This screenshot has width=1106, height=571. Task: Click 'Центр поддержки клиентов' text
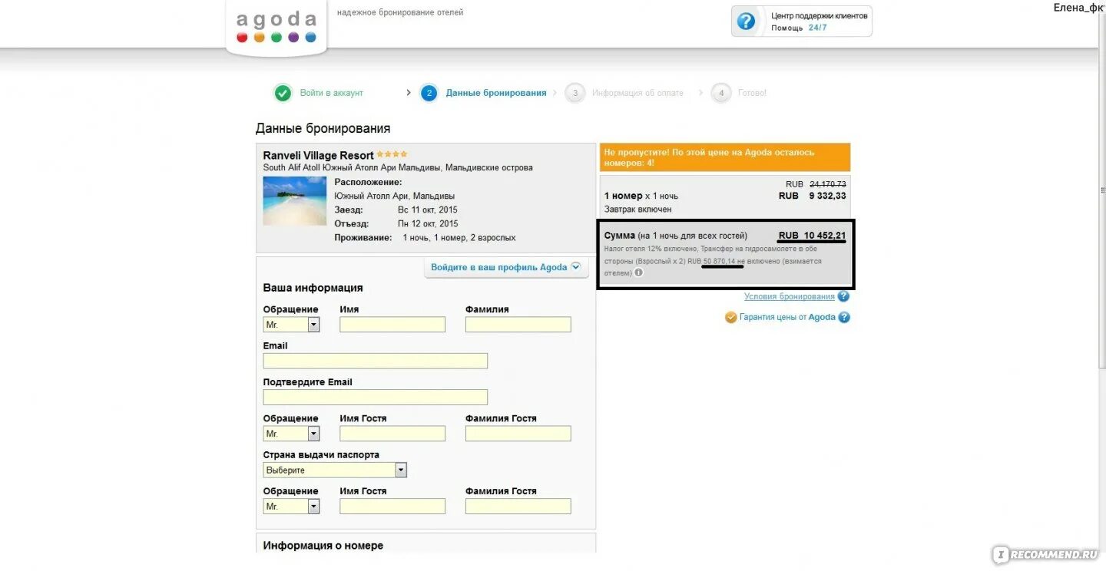click(820, 15)
